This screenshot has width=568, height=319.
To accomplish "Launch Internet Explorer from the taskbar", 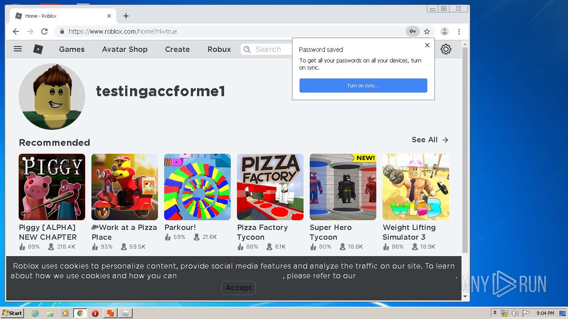I will click(x=35, y=313).
